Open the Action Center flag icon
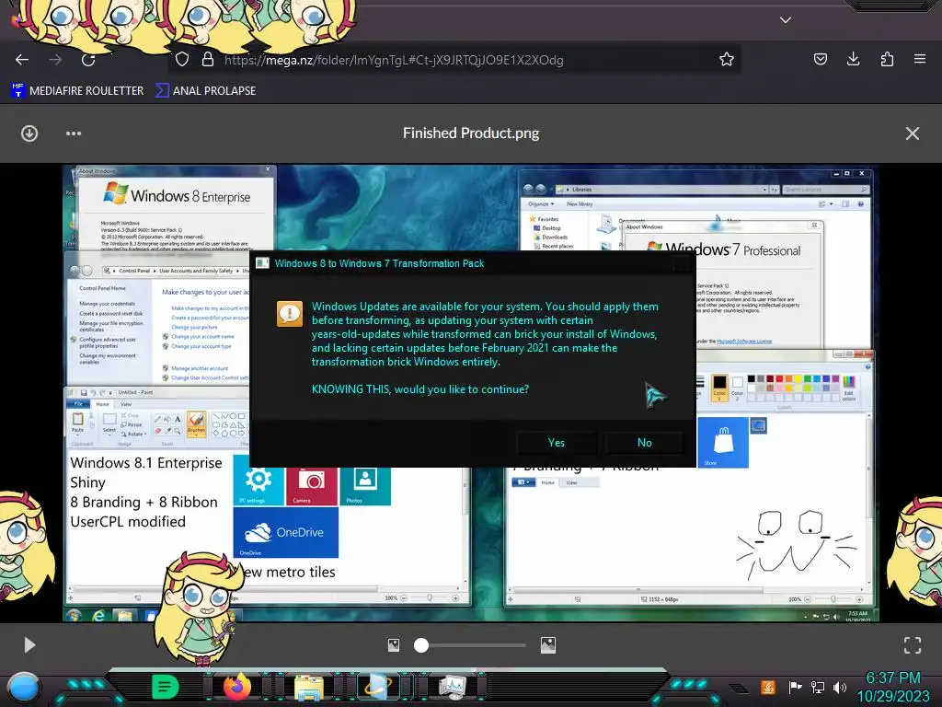Viewport: 942px width, 707px height. [795, 687]
